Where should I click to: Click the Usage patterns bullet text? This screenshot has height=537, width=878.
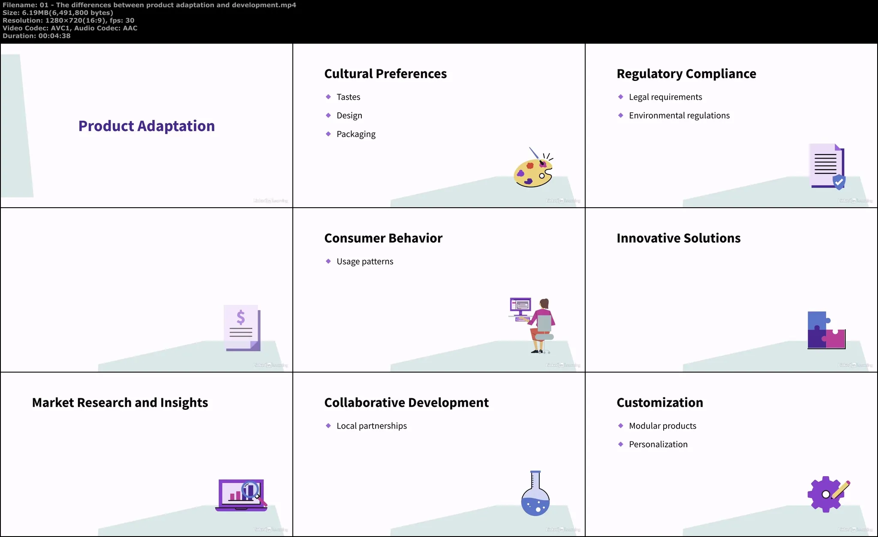[x=364, y=262]
